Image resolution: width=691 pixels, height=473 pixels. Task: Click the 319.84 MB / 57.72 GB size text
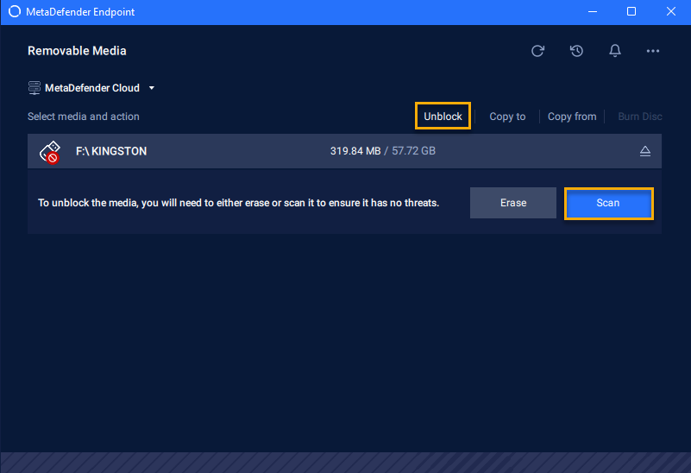coord(382,151)
